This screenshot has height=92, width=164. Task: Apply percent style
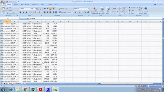point(79,12)
